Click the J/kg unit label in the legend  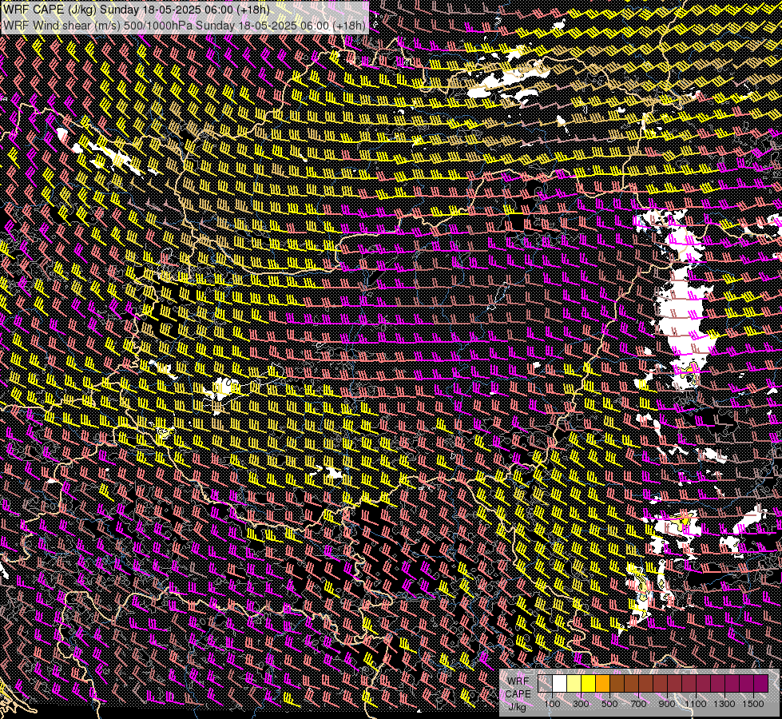(517, 708)
